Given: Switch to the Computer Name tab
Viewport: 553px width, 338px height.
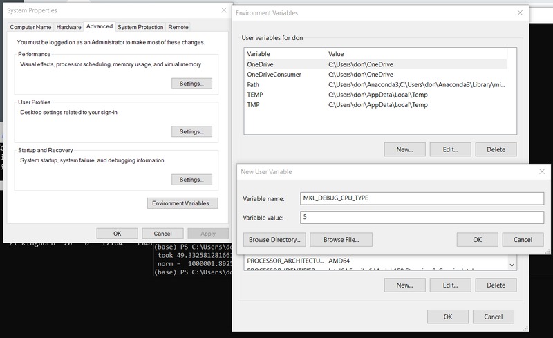Looking at the screenshot, I should (x=29, y=27).
